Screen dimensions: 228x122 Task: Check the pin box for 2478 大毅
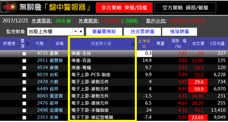pyautogui.click(x=24, y=82)
